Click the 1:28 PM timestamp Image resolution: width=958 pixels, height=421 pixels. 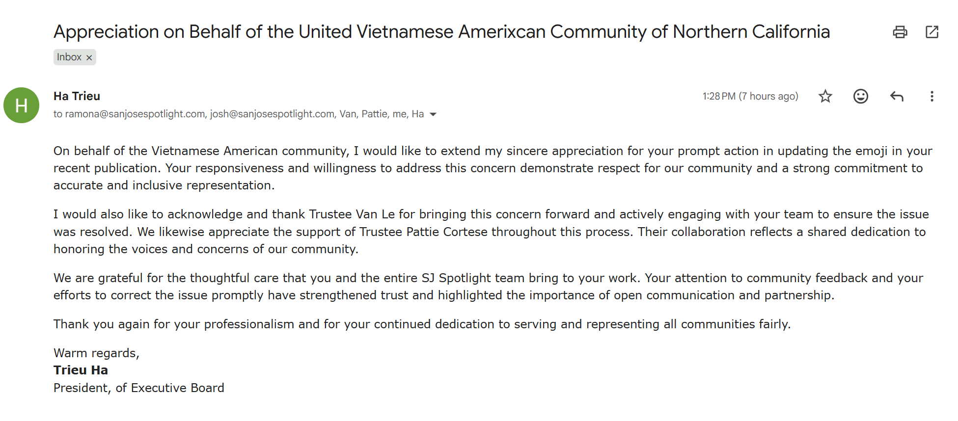point(750,96)
